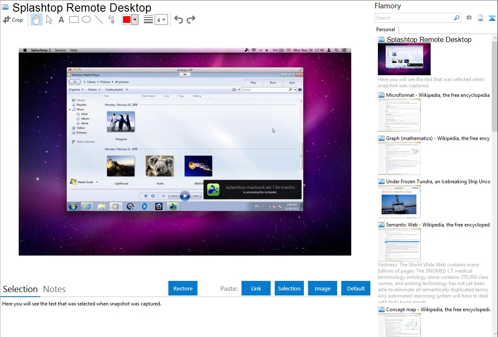Open the Under Frozen Tundra snapshot title
This screenshot has height=337, width=498.
(438, 181)
